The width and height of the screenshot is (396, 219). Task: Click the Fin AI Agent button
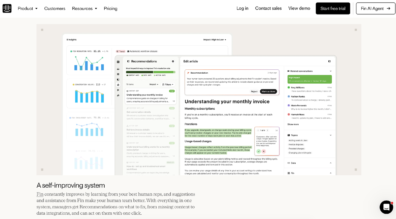coord(376,9)
